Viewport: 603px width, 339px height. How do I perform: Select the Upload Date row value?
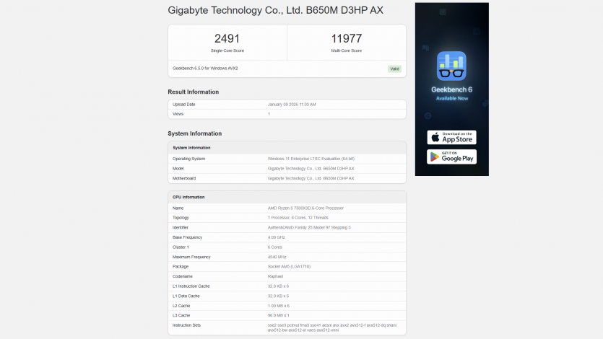pyautogui.click(x=292, y=105)
